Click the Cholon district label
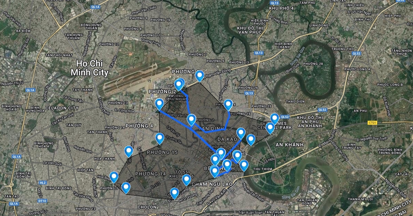Screen dimensions: 413x216 [147, 207]
